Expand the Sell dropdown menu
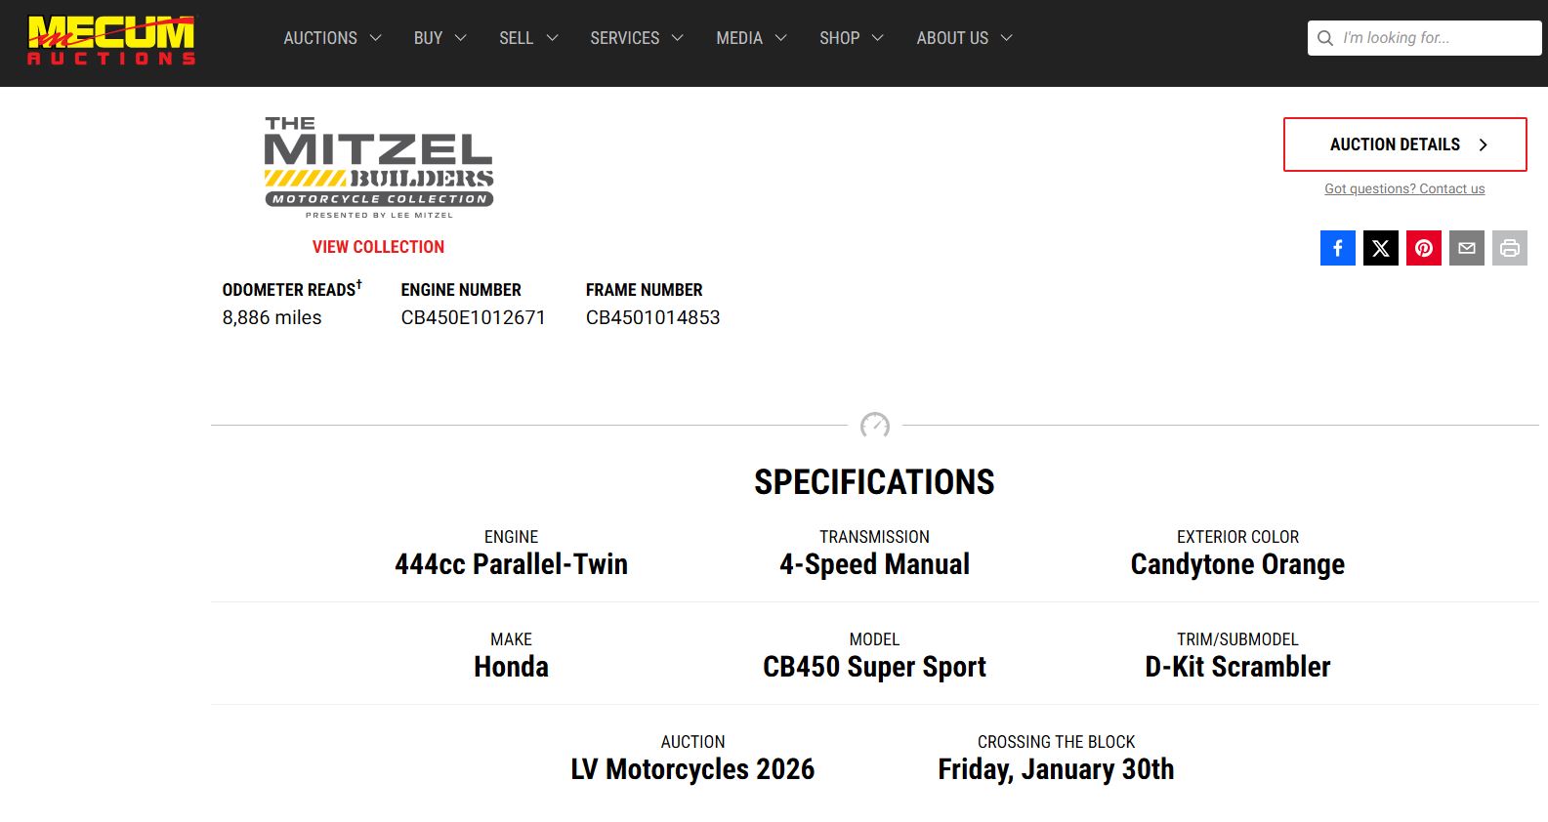Image resolution: width=1548 pixels, height=822 pixels. coord(528,38)
